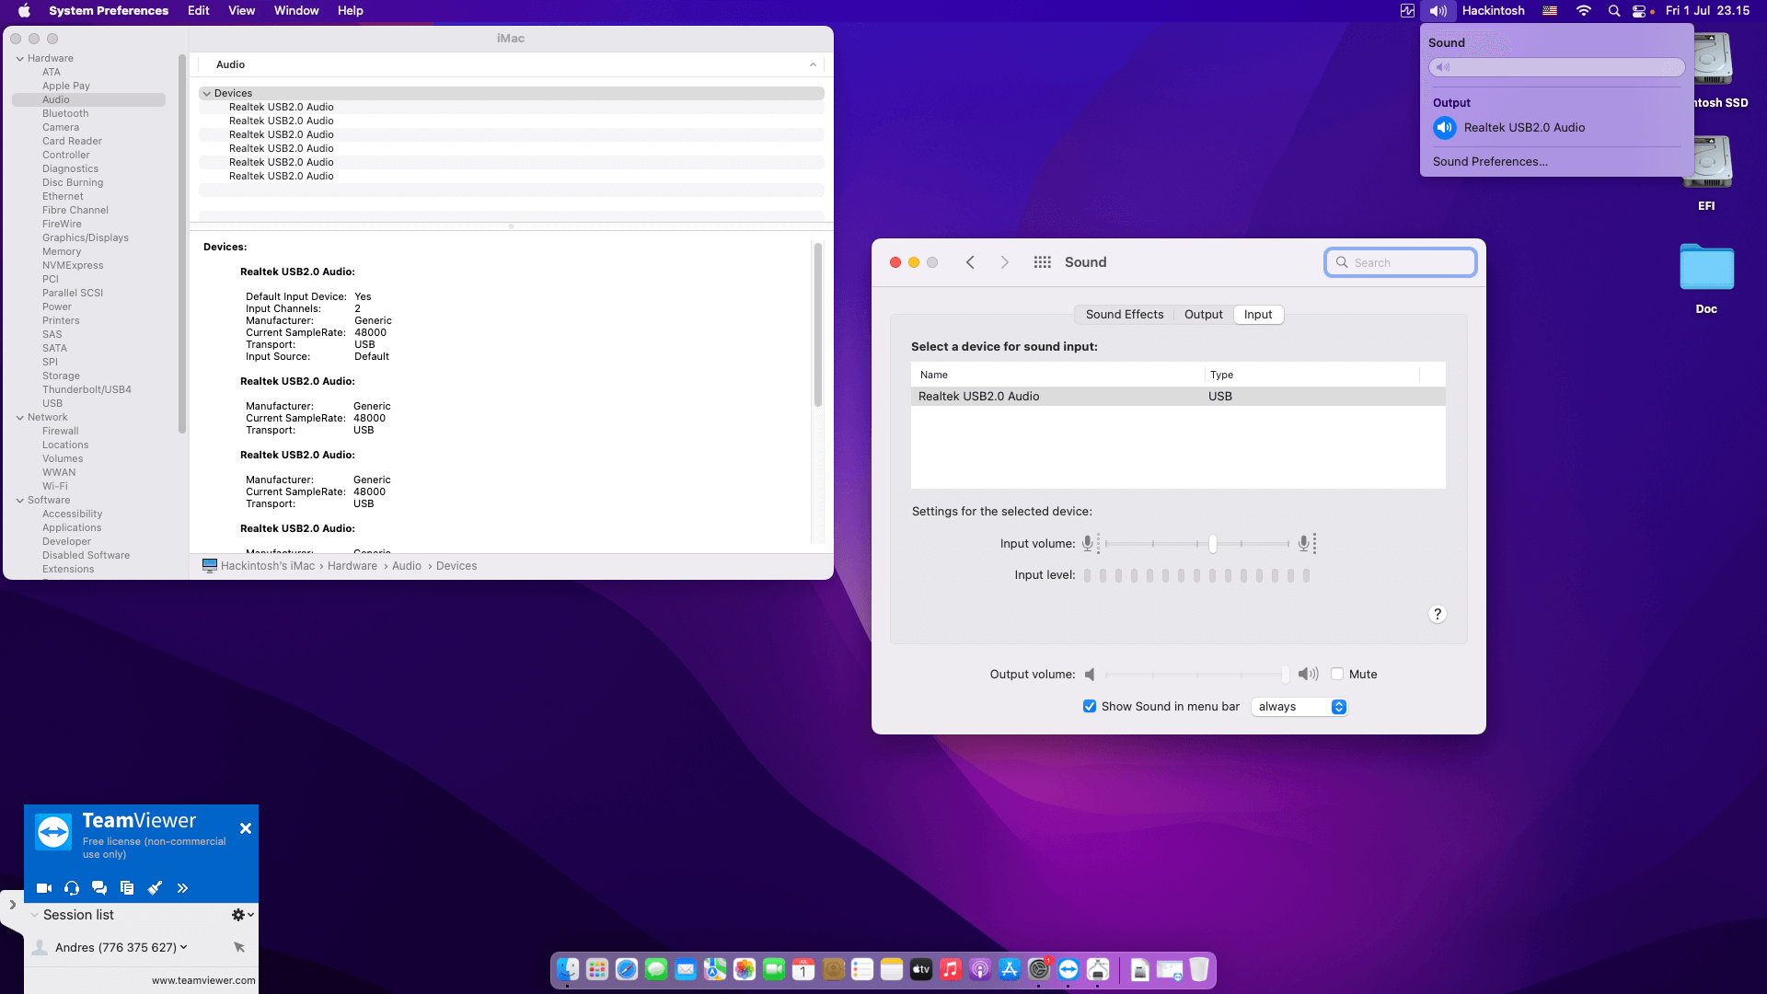
Task: Open the TeamViewer gear settings dropdown
Action: 242,915
